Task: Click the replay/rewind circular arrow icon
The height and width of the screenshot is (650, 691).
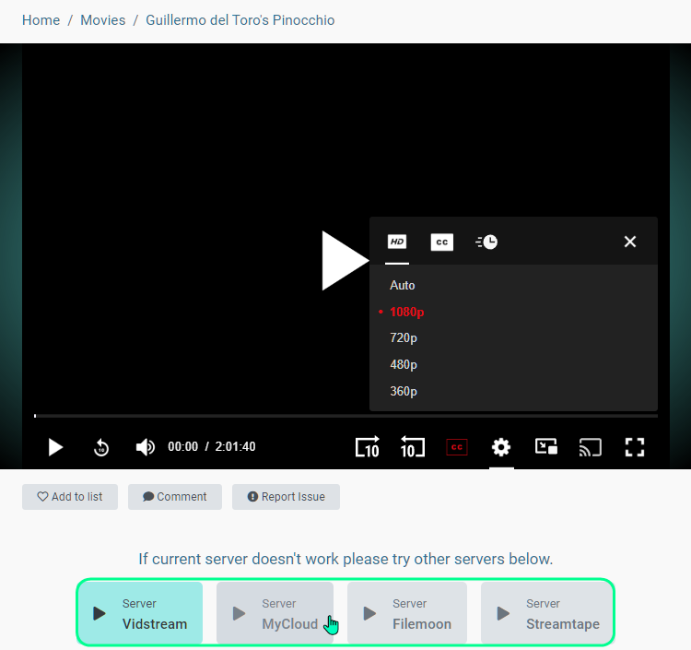Action: click(x=101, y=447)
